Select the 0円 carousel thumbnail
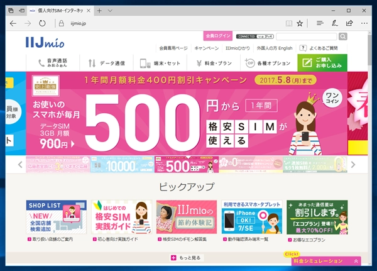Screen dimensions: 377x271 click(251, 164)
